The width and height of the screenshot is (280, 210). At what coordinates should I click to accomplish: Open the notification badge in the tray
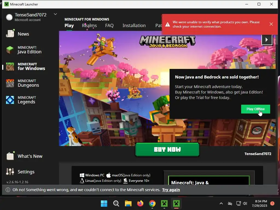click(x=272, y=203)
